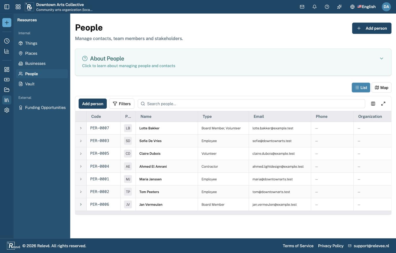Image resolution: width=396 pixels, height=253 pixels.
Task: Sort by the Code column header
Action: point(103,116)
